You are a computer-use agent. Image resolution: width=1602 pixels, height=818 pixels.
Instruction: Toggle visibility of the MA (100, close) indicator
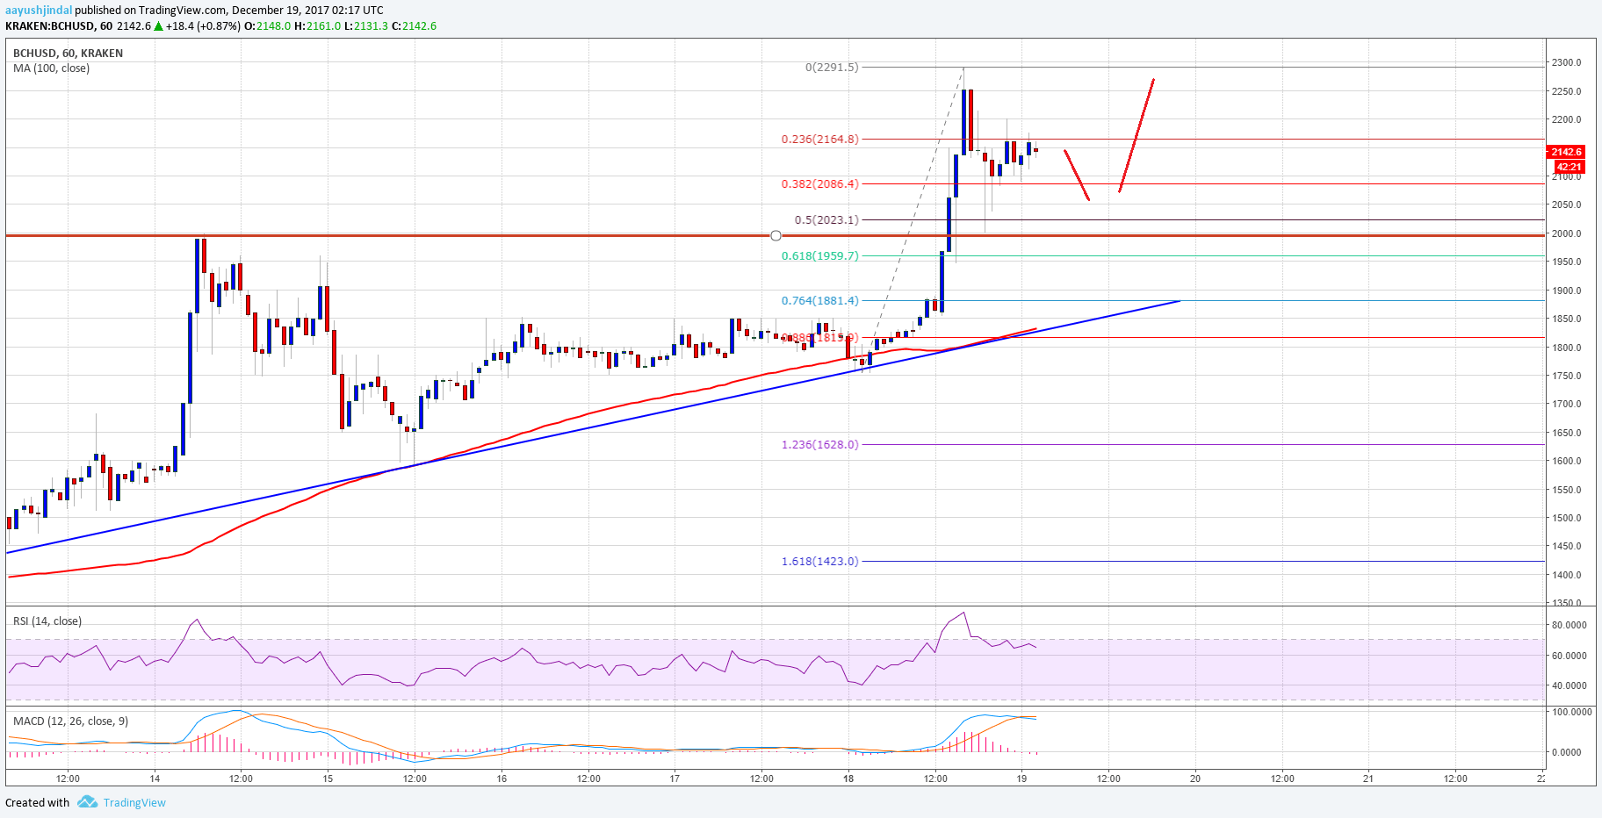pos(50,68)
